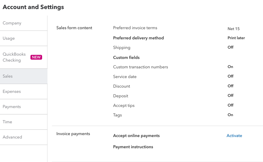The image size is (263, 162).
Task: Toggle the Service date setting
Action: tap(230, 76)
